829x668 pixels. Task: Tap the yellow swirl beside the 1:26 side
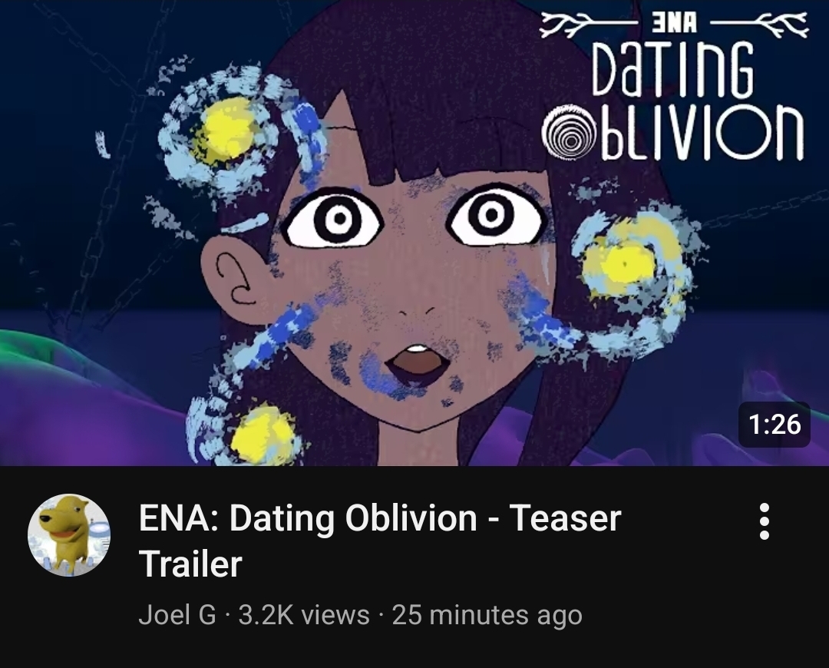tap(626, 264)
